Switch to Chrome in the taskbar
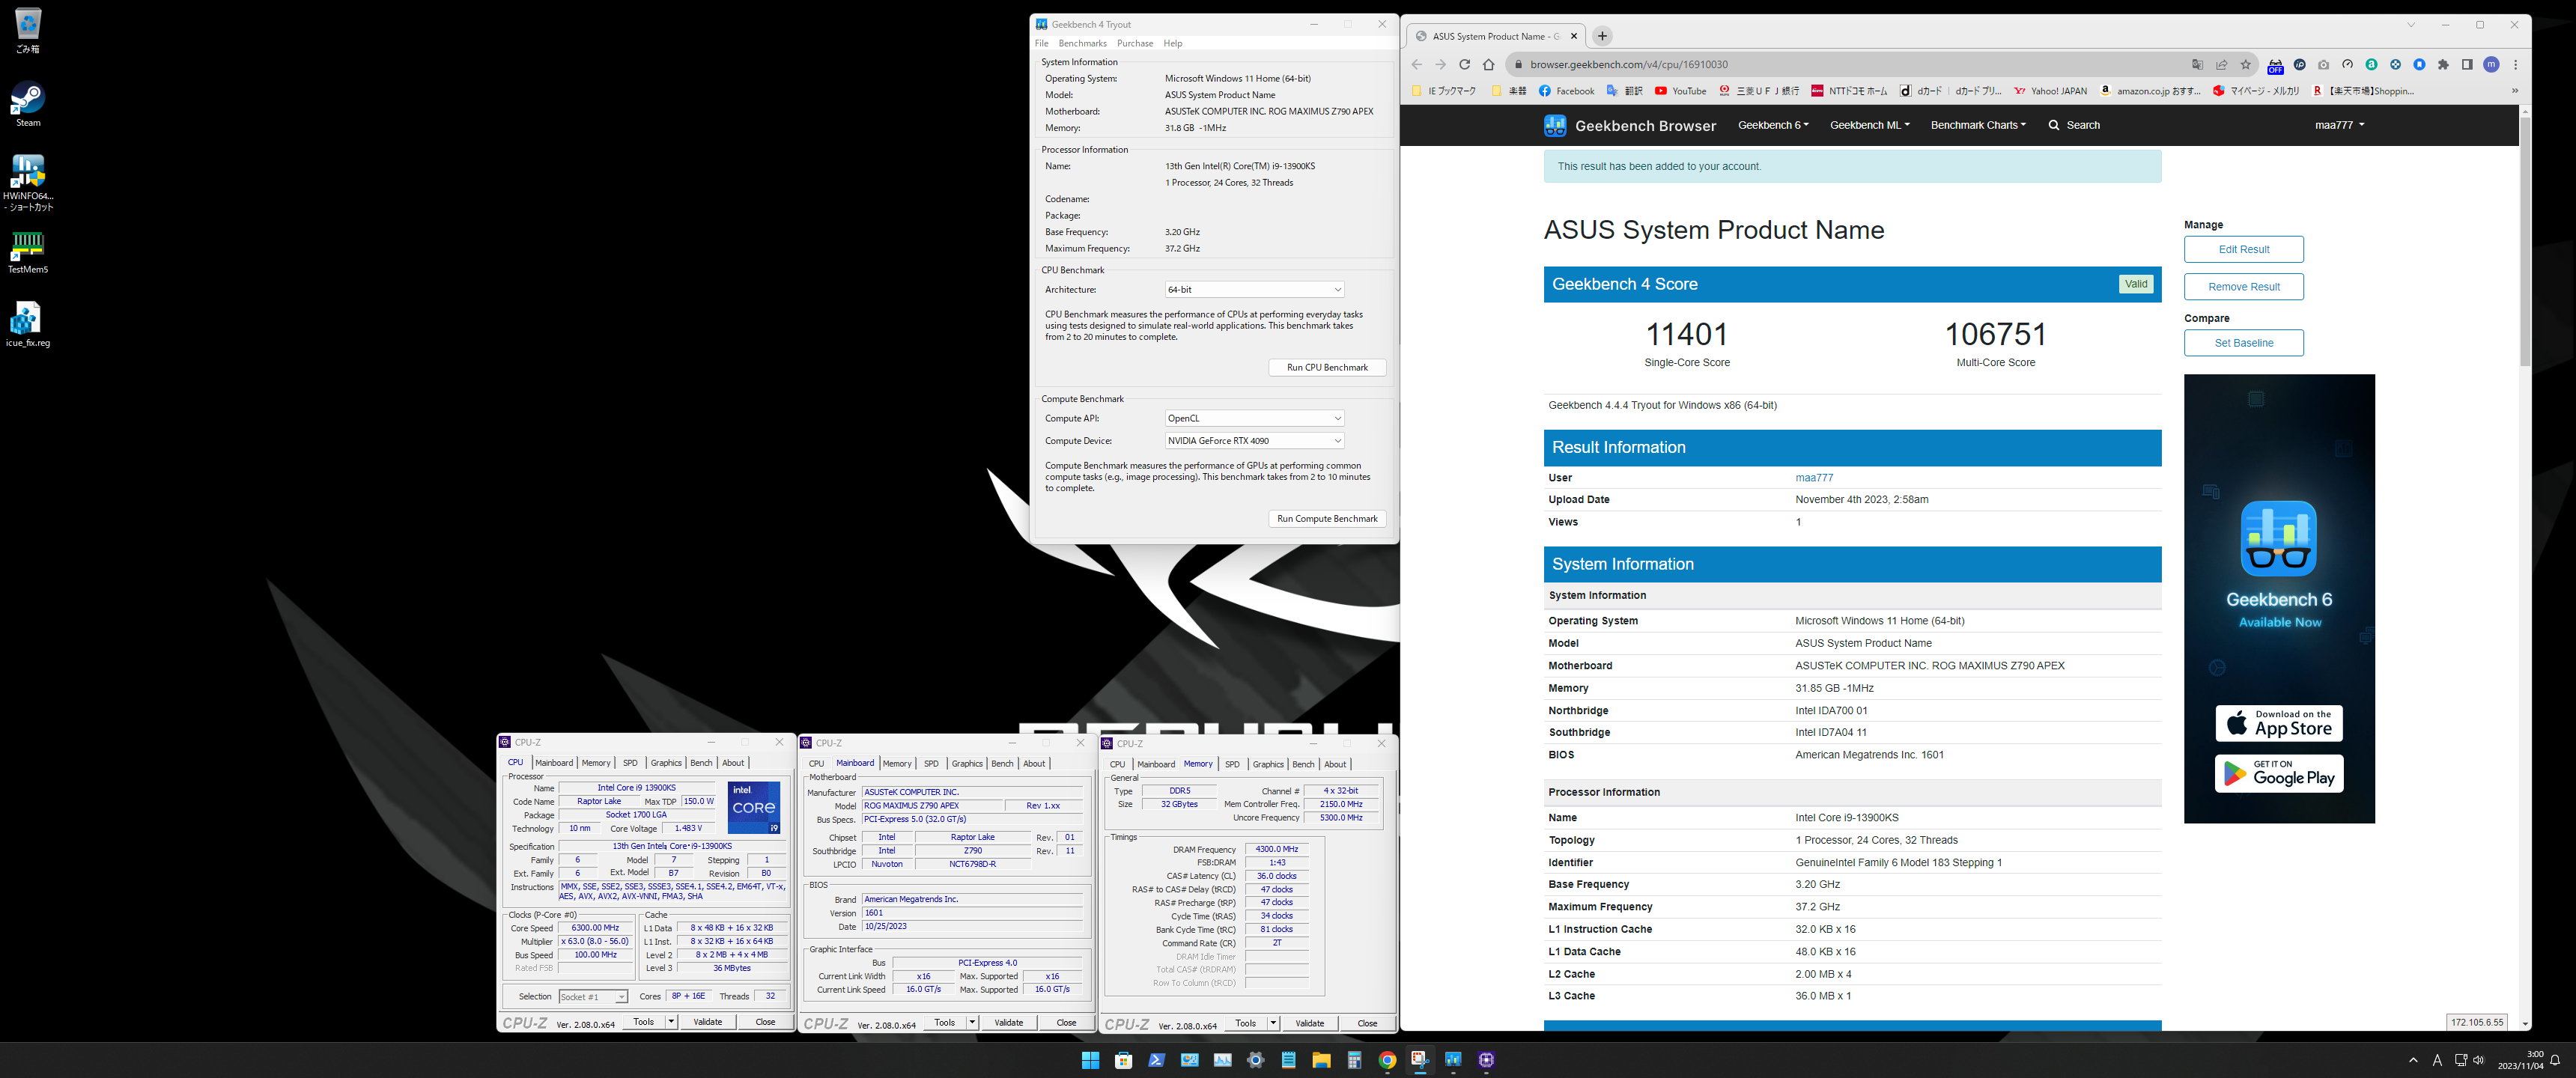Viewport: 2576px width, 1078px height. [x=1387, y=1060]
